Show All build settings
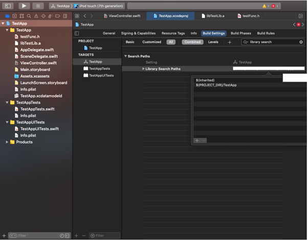This screenshot has width=308, height=240. point(171,42)
